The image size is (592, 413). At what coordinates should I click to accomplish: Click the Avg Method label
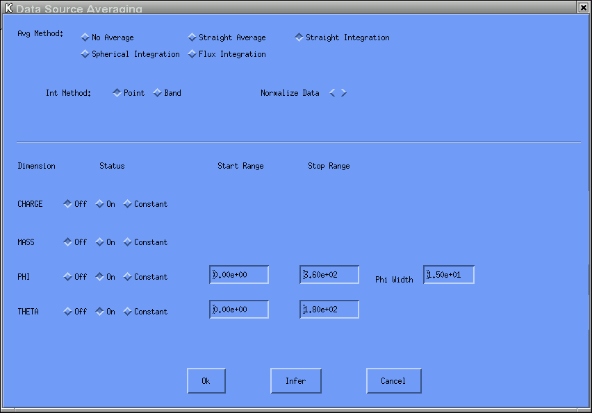coord(40,33)
